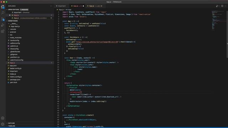
Task: Select important file in Open Editors
Action: pos(30,12)
